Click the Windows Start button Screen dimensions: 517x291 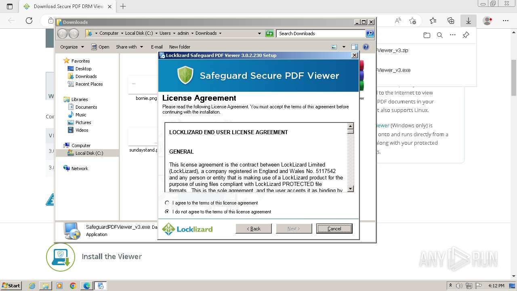click(11, 285)
